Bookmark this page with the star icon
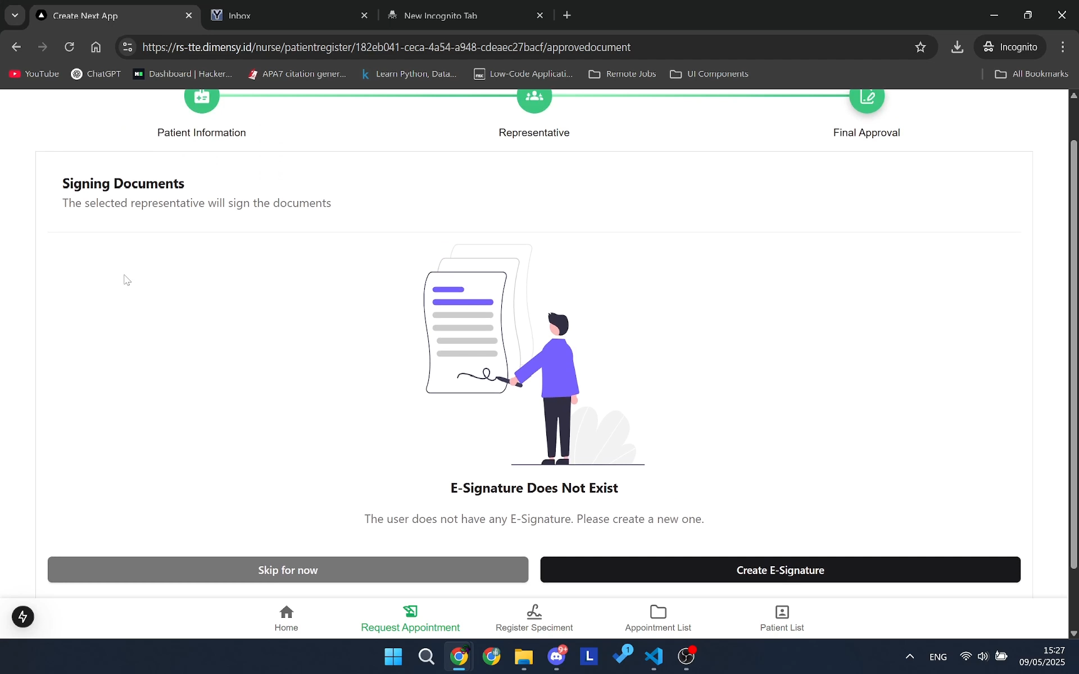 [921, 47]
